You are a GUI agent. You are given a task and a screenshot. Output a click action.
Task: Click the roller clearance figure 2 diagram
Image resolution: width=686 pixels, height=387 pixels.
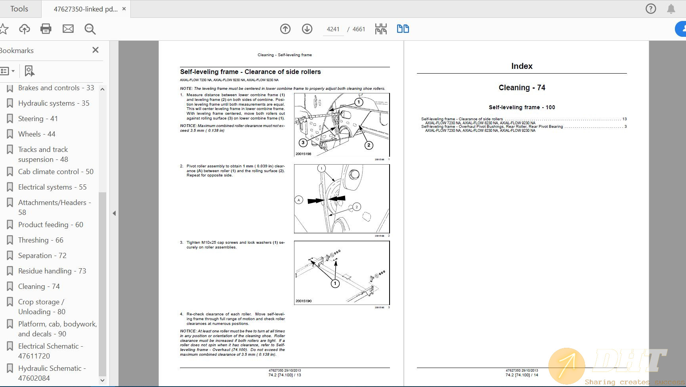point(342,199)
